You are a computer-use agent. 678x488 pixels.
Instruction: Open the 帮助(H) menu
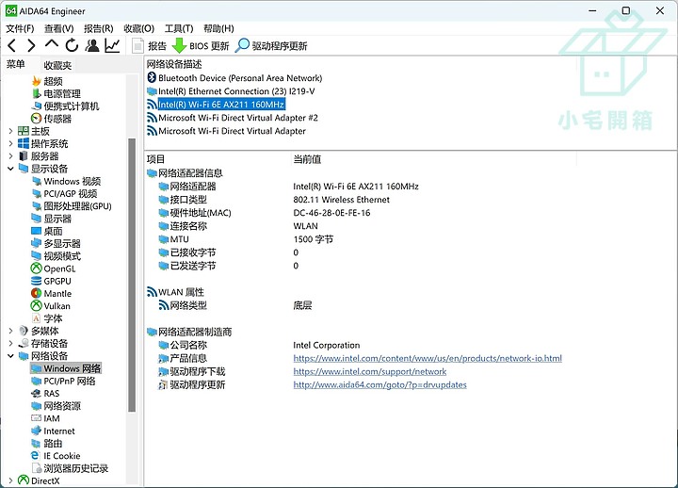[x=218, y=28]
